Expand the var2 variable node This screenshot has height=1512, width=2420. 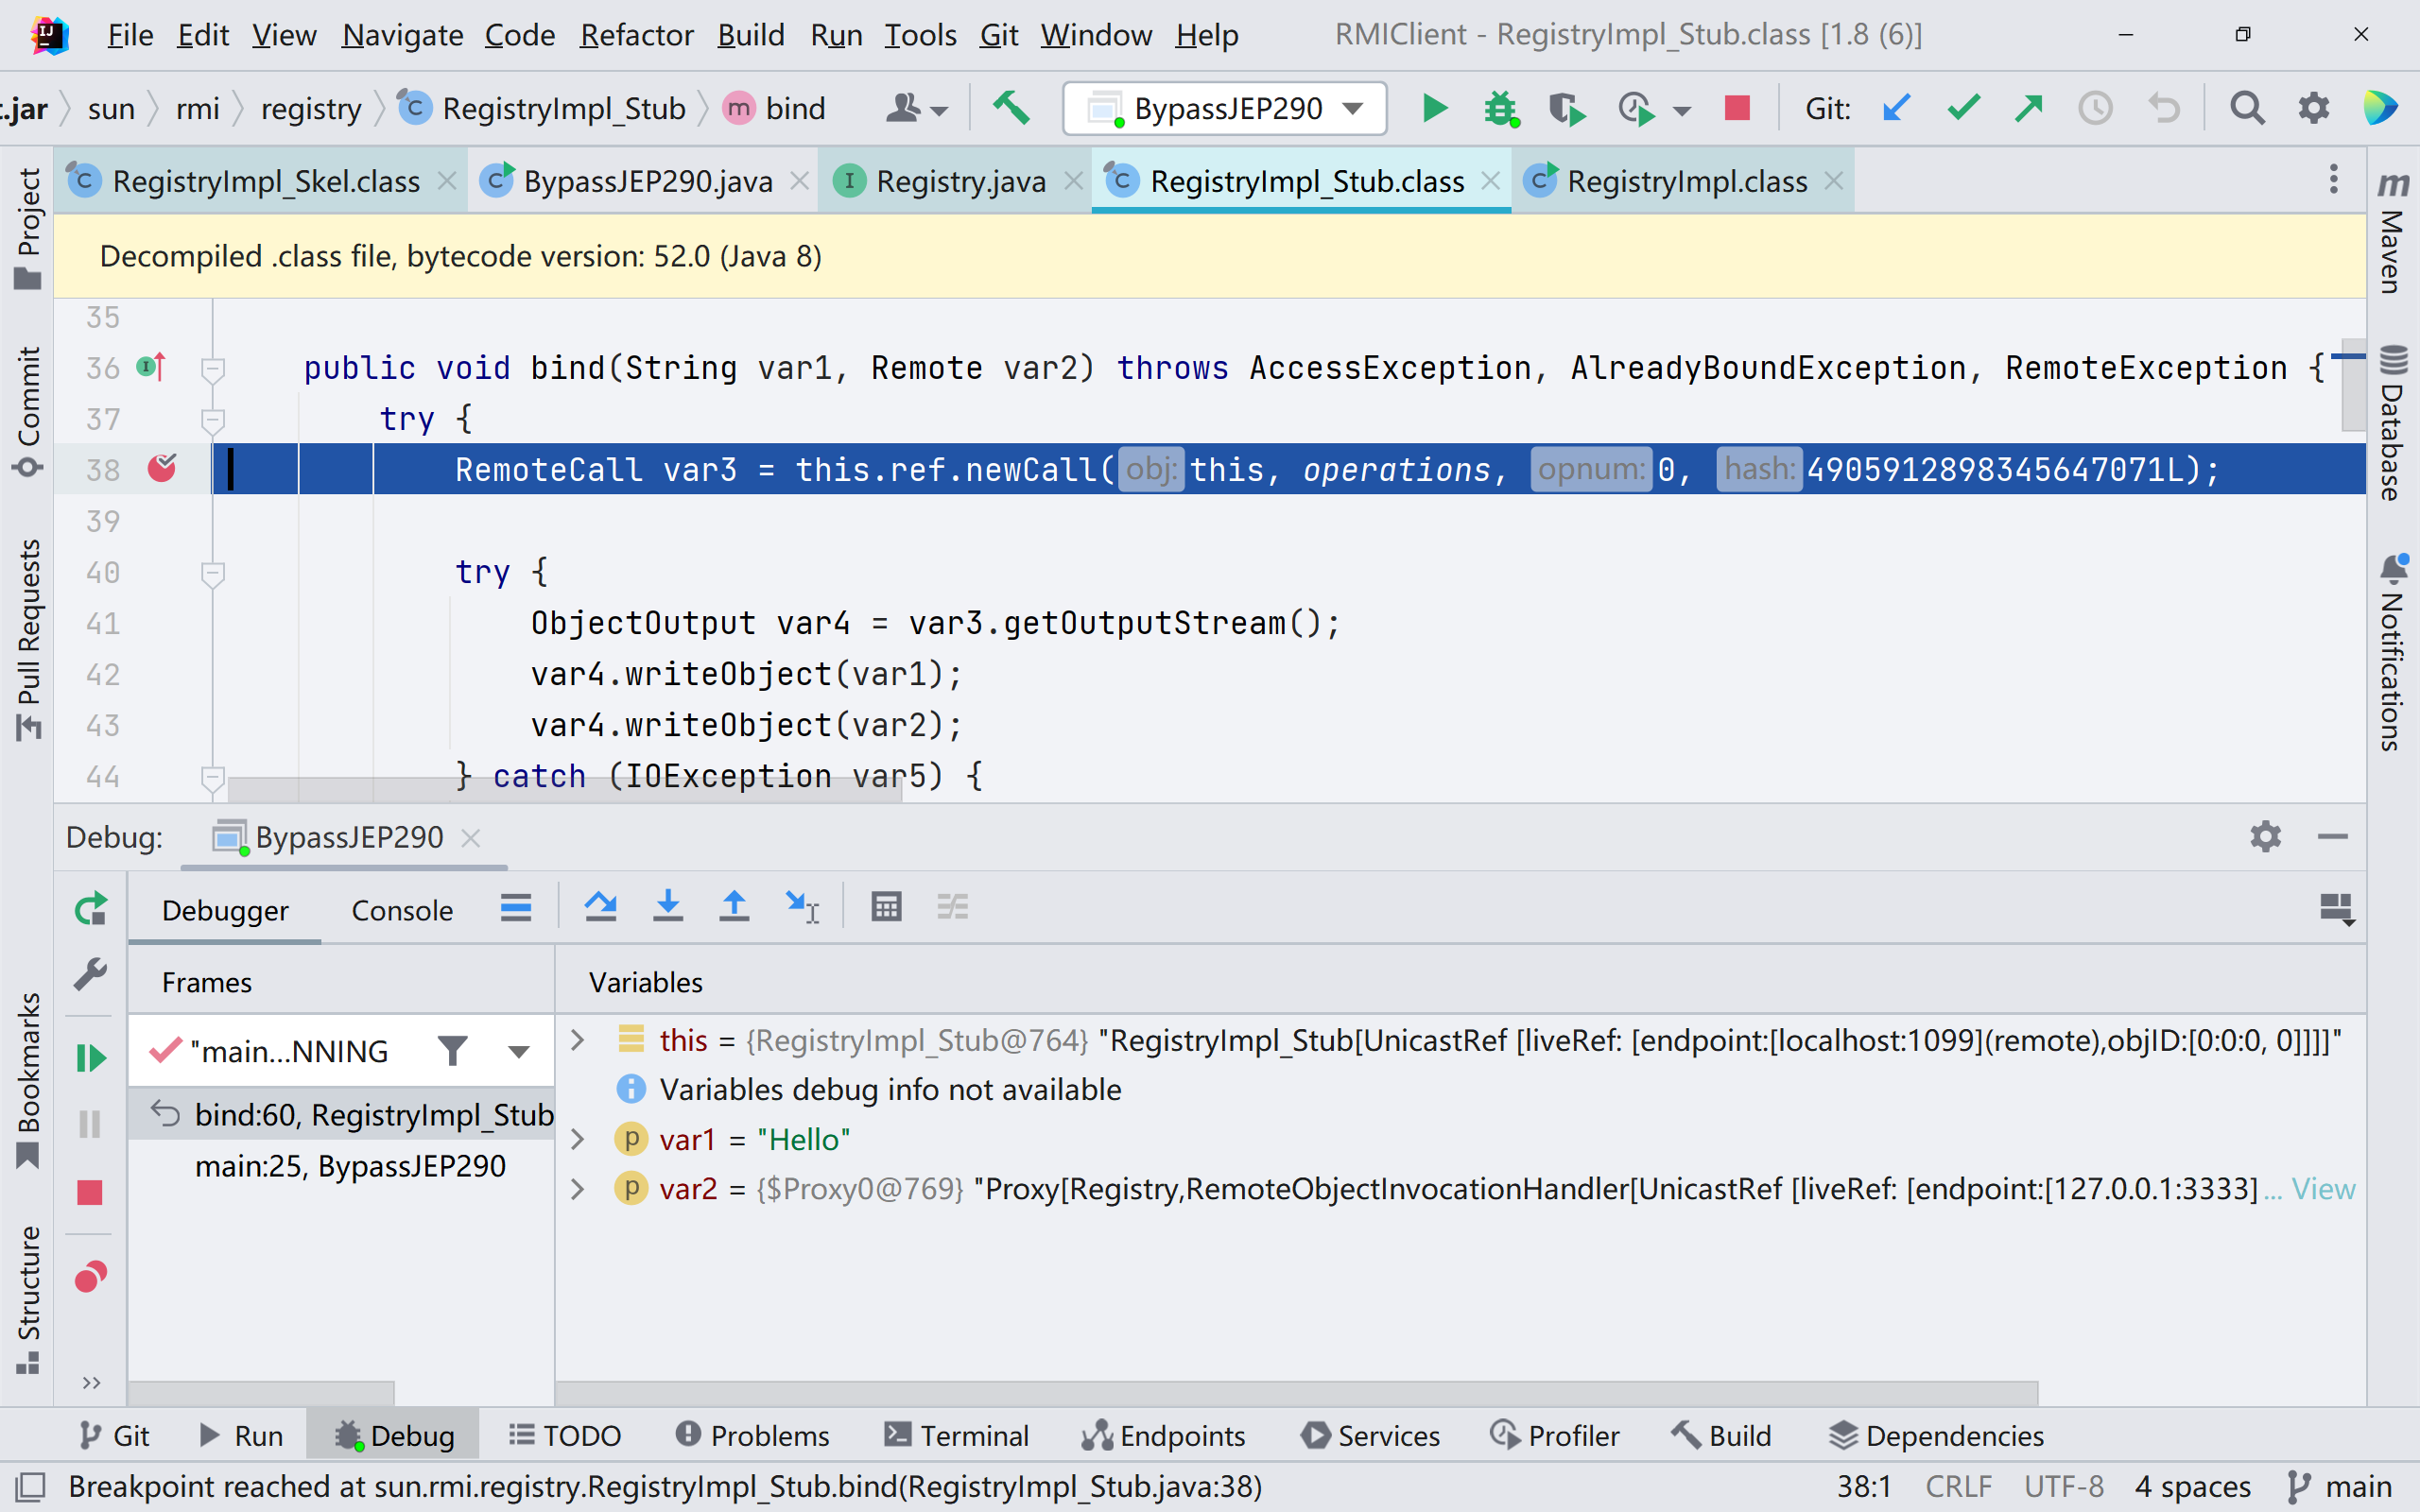[577, 1189]
